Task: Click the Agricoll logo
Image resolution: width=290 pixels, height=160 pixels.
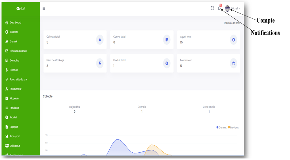Action: coord(21,9)
